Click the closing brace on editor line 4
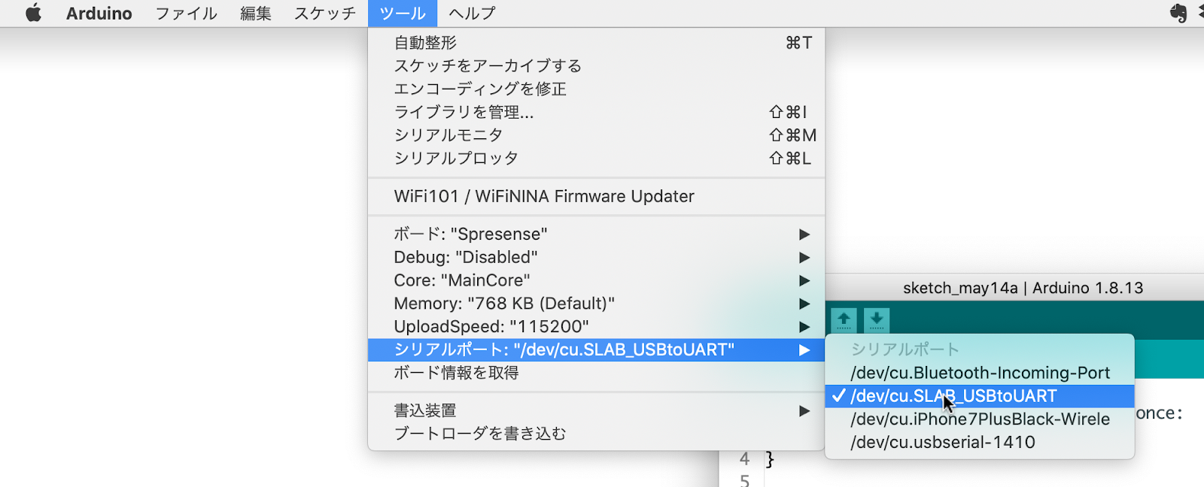The image size is (1204, 487). pyautogui.click(x=769, y=458)
